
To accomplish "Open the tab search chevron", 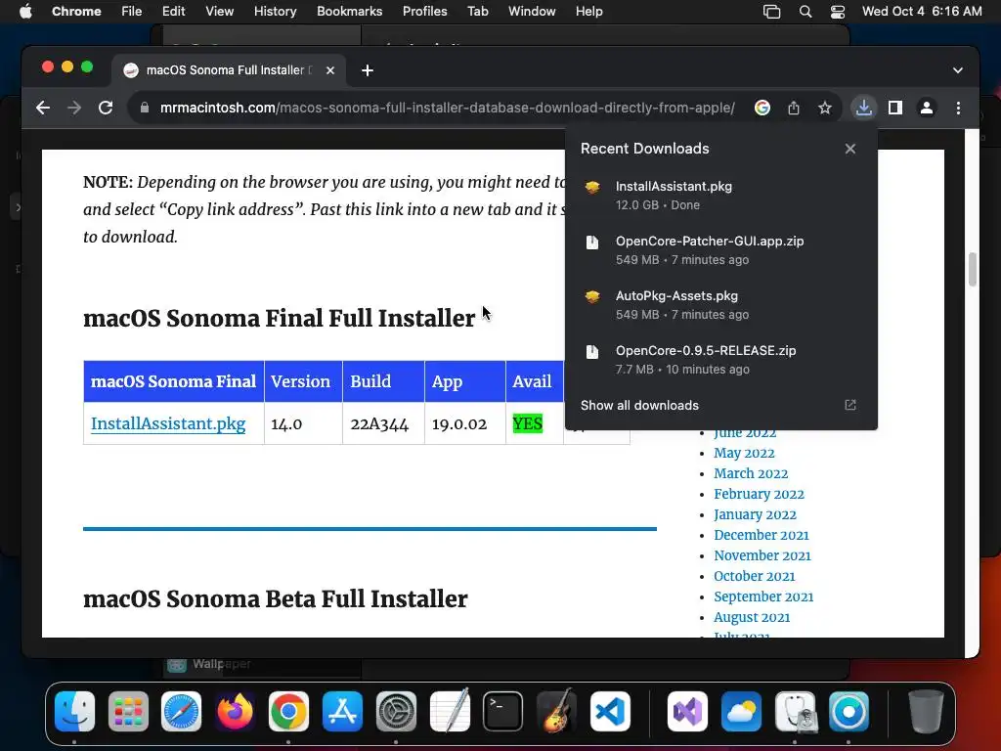I will tap(958, 70).
